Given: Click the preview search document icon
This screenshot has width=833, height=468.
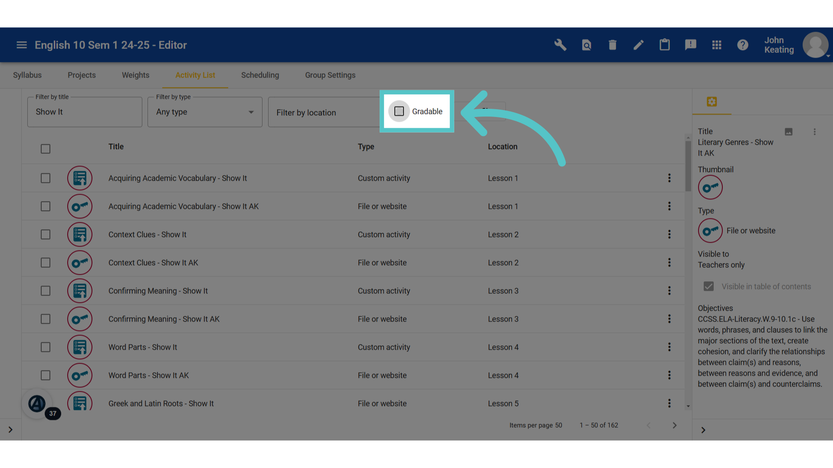Looking at the screenshot, I should 587,45.
